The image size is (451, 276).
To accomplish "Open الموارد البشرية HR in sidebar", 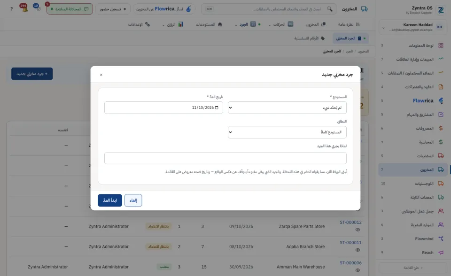I will (x=413, y=225).
